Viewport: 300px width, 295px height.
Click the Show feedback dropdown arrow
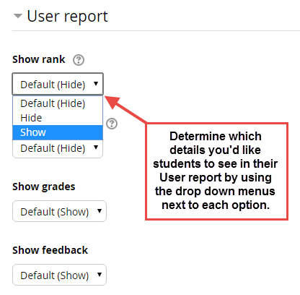click(100, 274)
